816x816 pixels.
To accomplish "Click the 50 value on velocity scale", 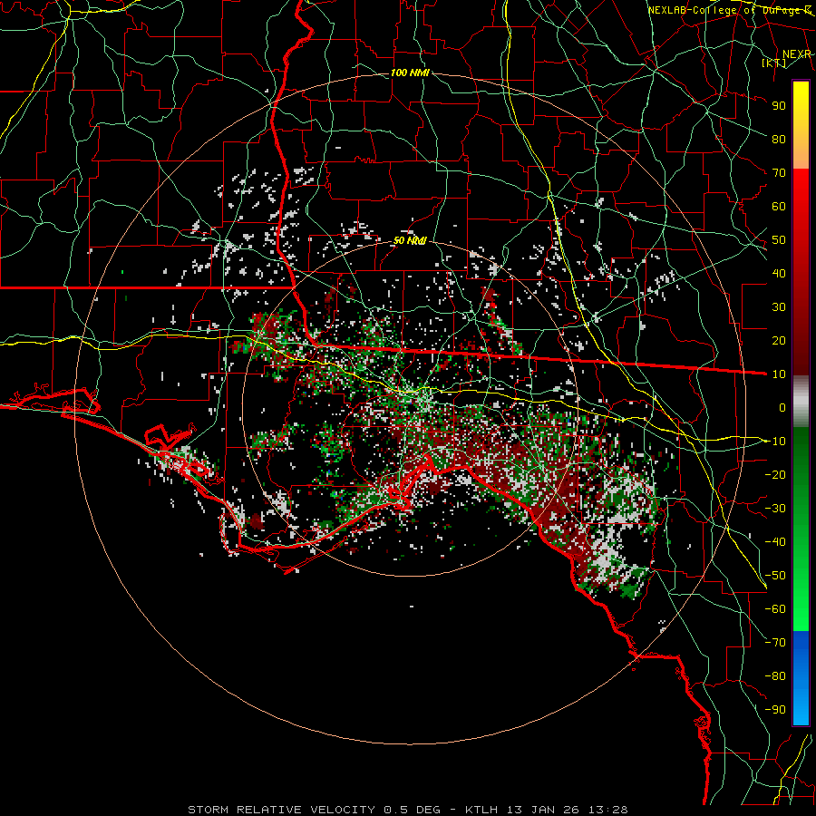I will coord(779,240).
